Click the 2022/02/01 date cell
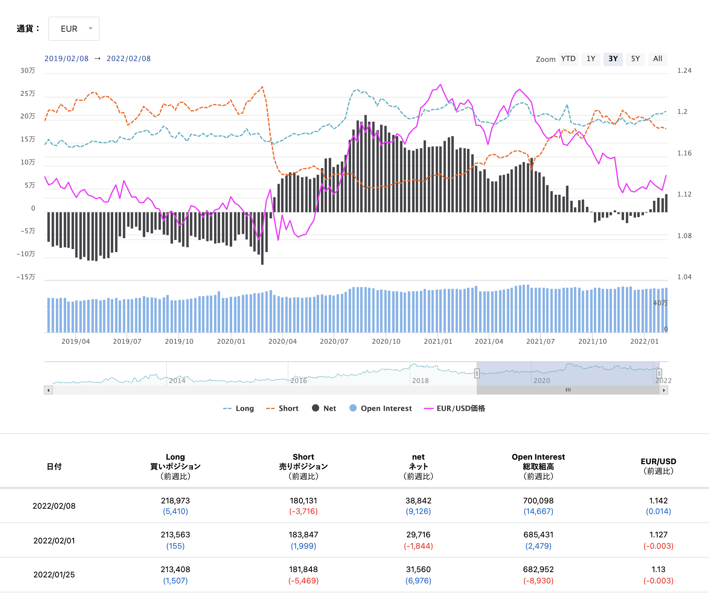Image resolution: width=709 pixels, height=597 pixels. (x=54, y=541)
